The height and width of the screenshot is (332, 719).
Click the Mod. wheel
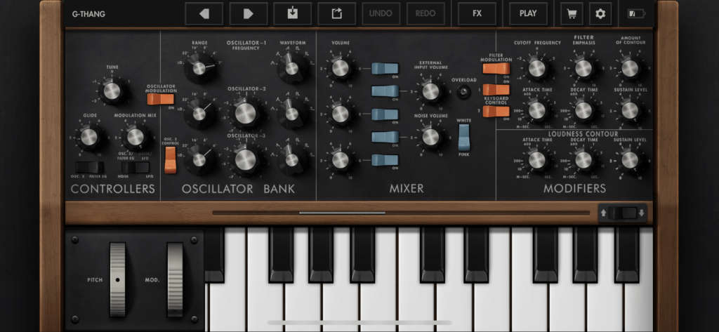click(175, 279)
